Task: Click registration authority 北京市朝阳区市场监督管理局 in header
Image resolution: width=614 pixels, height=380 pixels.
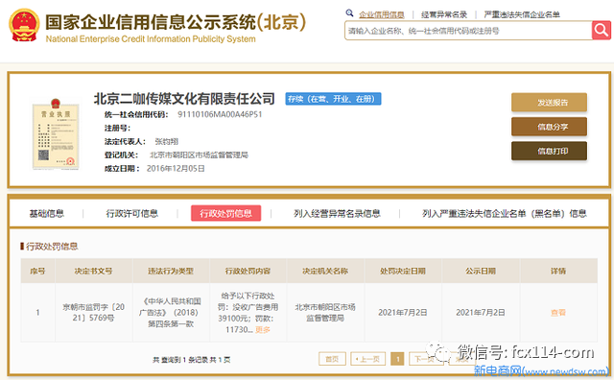Action: tap(199, 155)
